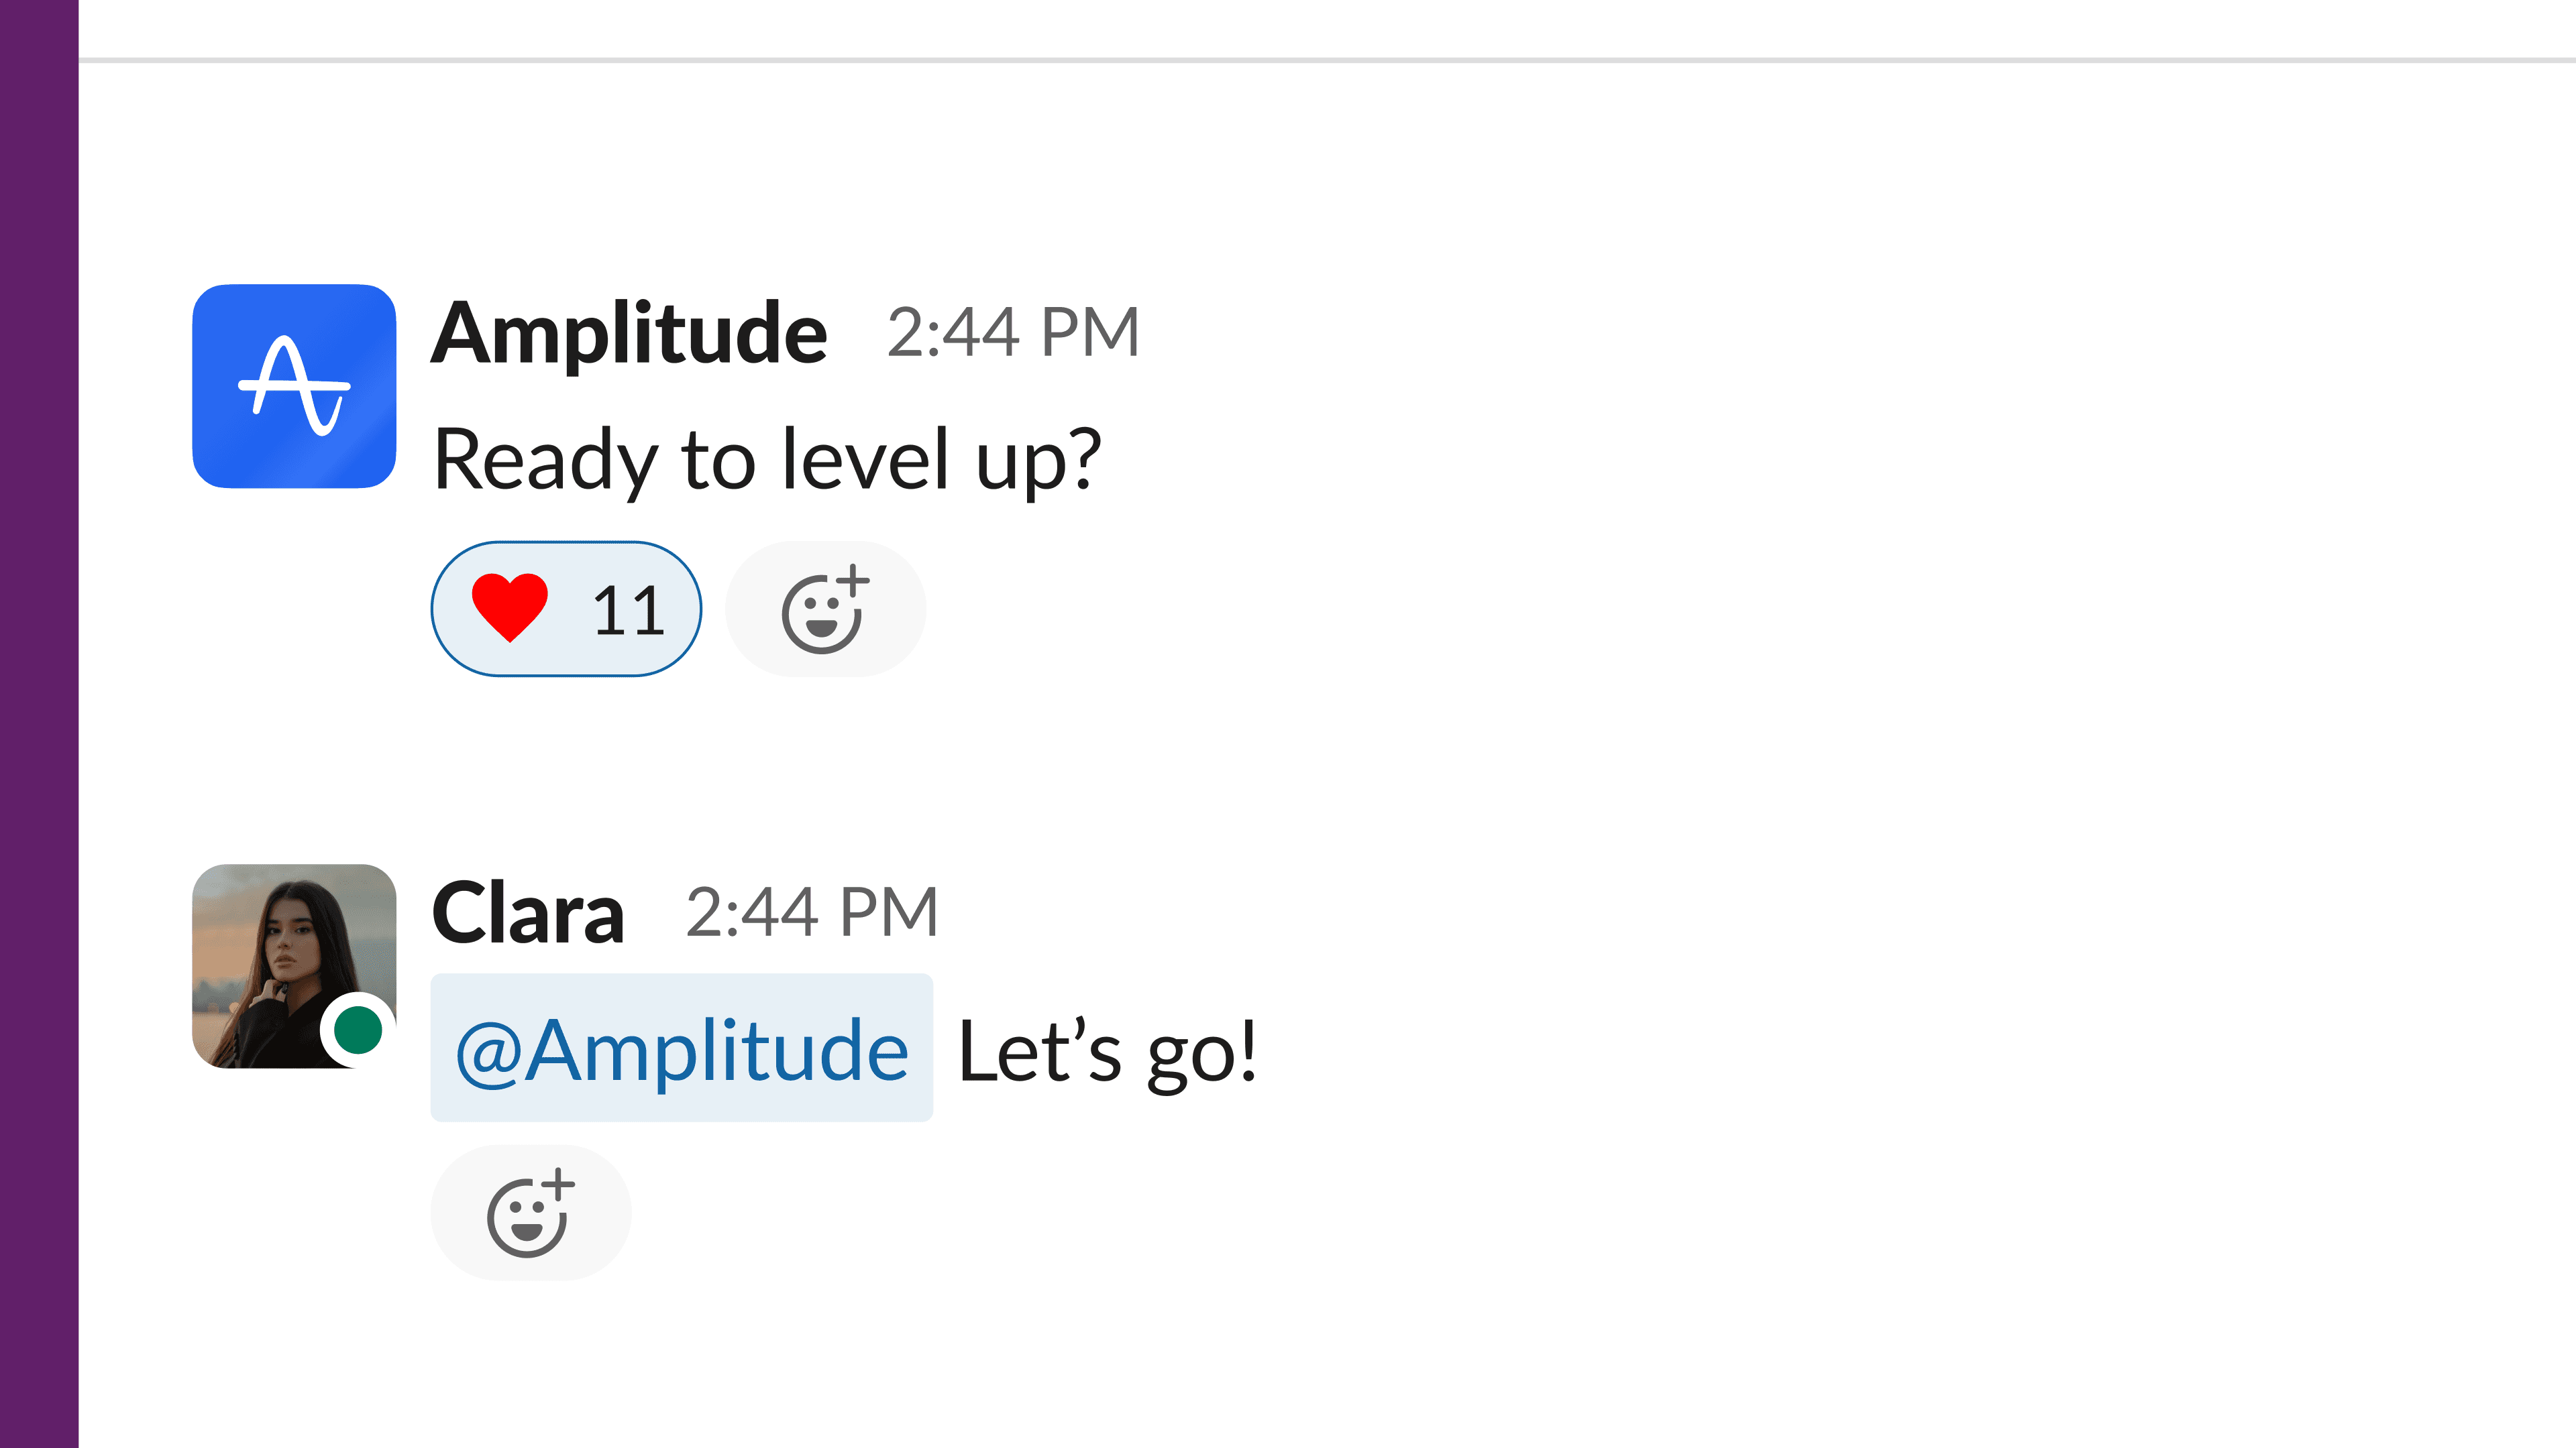Click Clara's green active status dot
Screen dimensions: 2576x1448
[x=358, y=1030]
